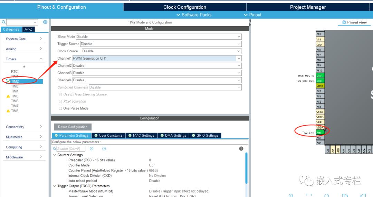This screenshot has height=197, width=373.
Task: Select the NRST pin on chip
Action: point(320,86)
